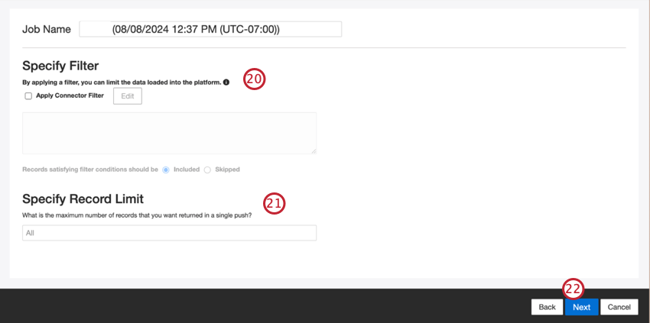650x323 pixels.
Task: Click the Specify Filter heading
Action: pyautogui.click(x=60, y=66)
